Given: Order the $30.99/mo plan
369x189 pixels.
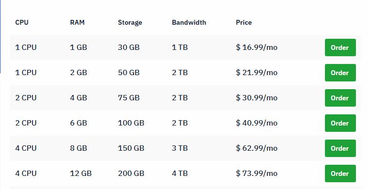Looking at the screenshot, I should [340, 98].
